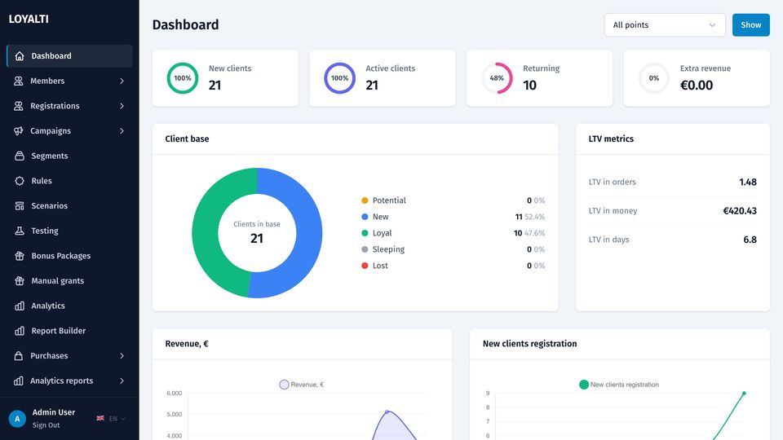Click the Clients in base 21 label
This screenshot has height=440, width=783.
(257, 232)
